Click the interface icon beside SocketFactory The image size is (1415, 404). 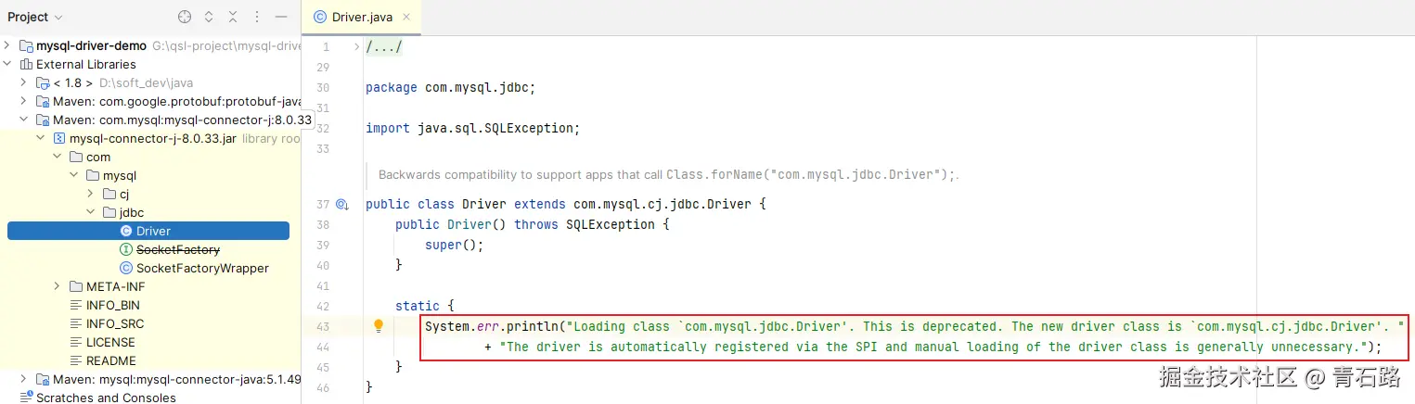point(126,249)
